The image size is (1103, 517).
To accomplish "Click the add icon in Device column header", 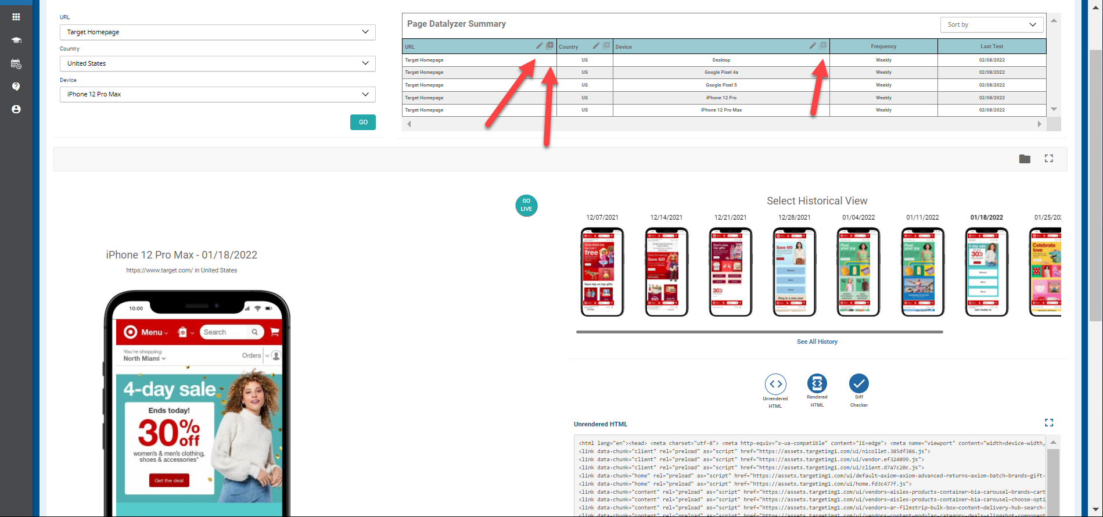I will click(823, 45).
